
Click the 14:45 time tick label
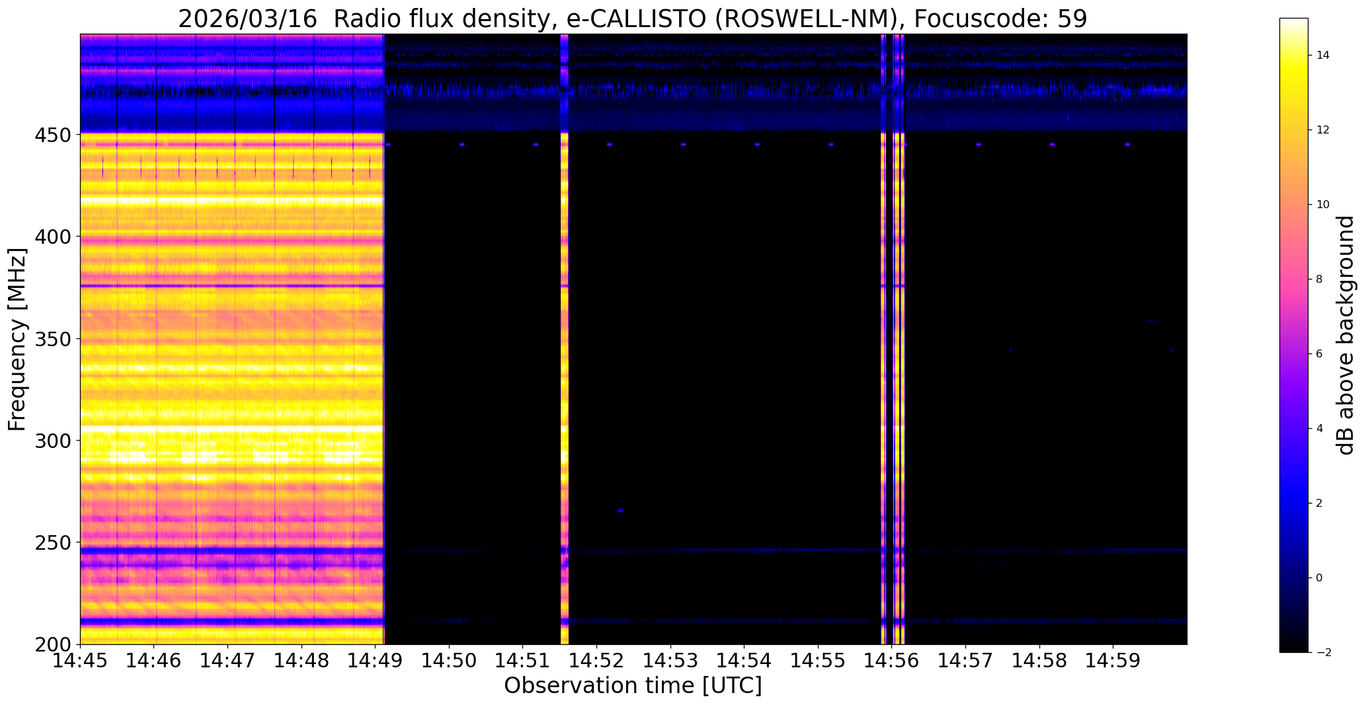(x=80, y=661)
